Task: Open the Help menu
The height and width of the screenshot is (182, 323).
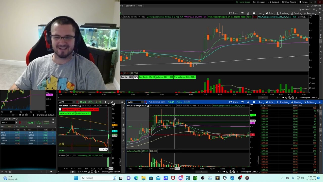Action: [x=140, y=6]
